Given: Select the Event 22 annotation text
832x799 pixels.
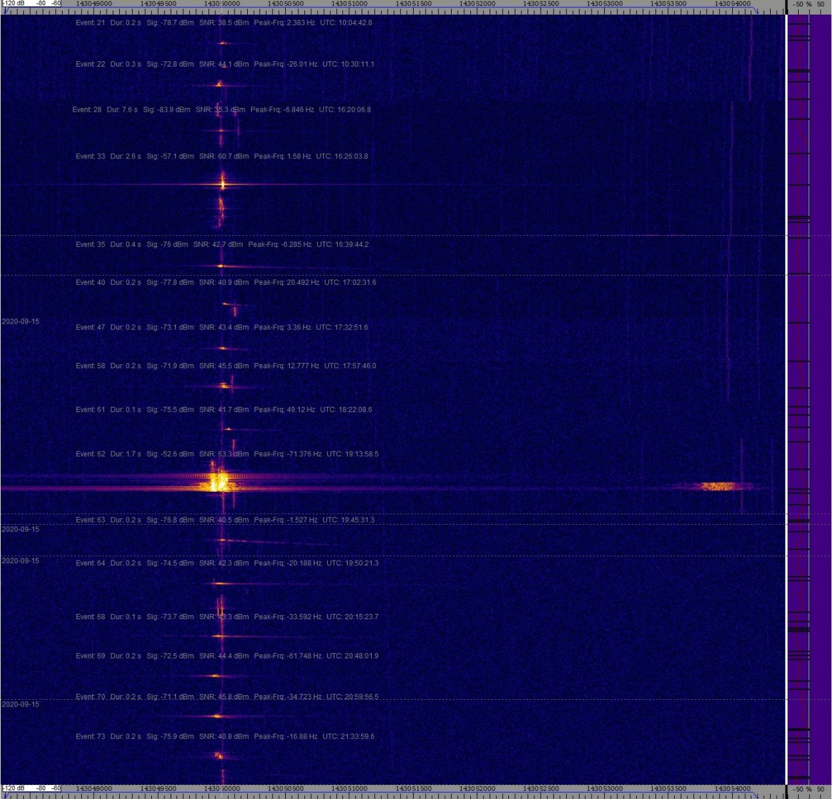Looking at the screenshot, I should coord(225,64).
